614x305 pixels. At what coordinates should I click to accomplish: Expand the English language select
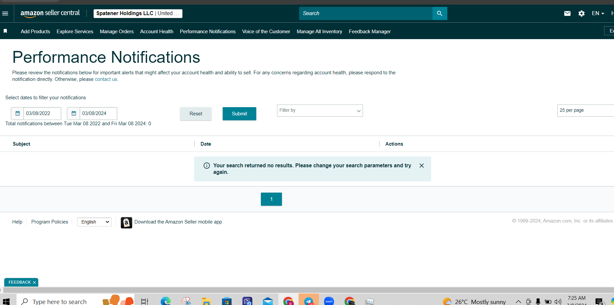[94, 222]
